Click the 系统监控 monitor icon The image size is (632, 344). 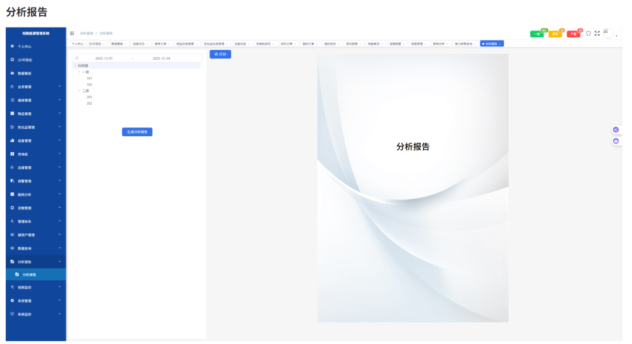[x=12, y=314]
